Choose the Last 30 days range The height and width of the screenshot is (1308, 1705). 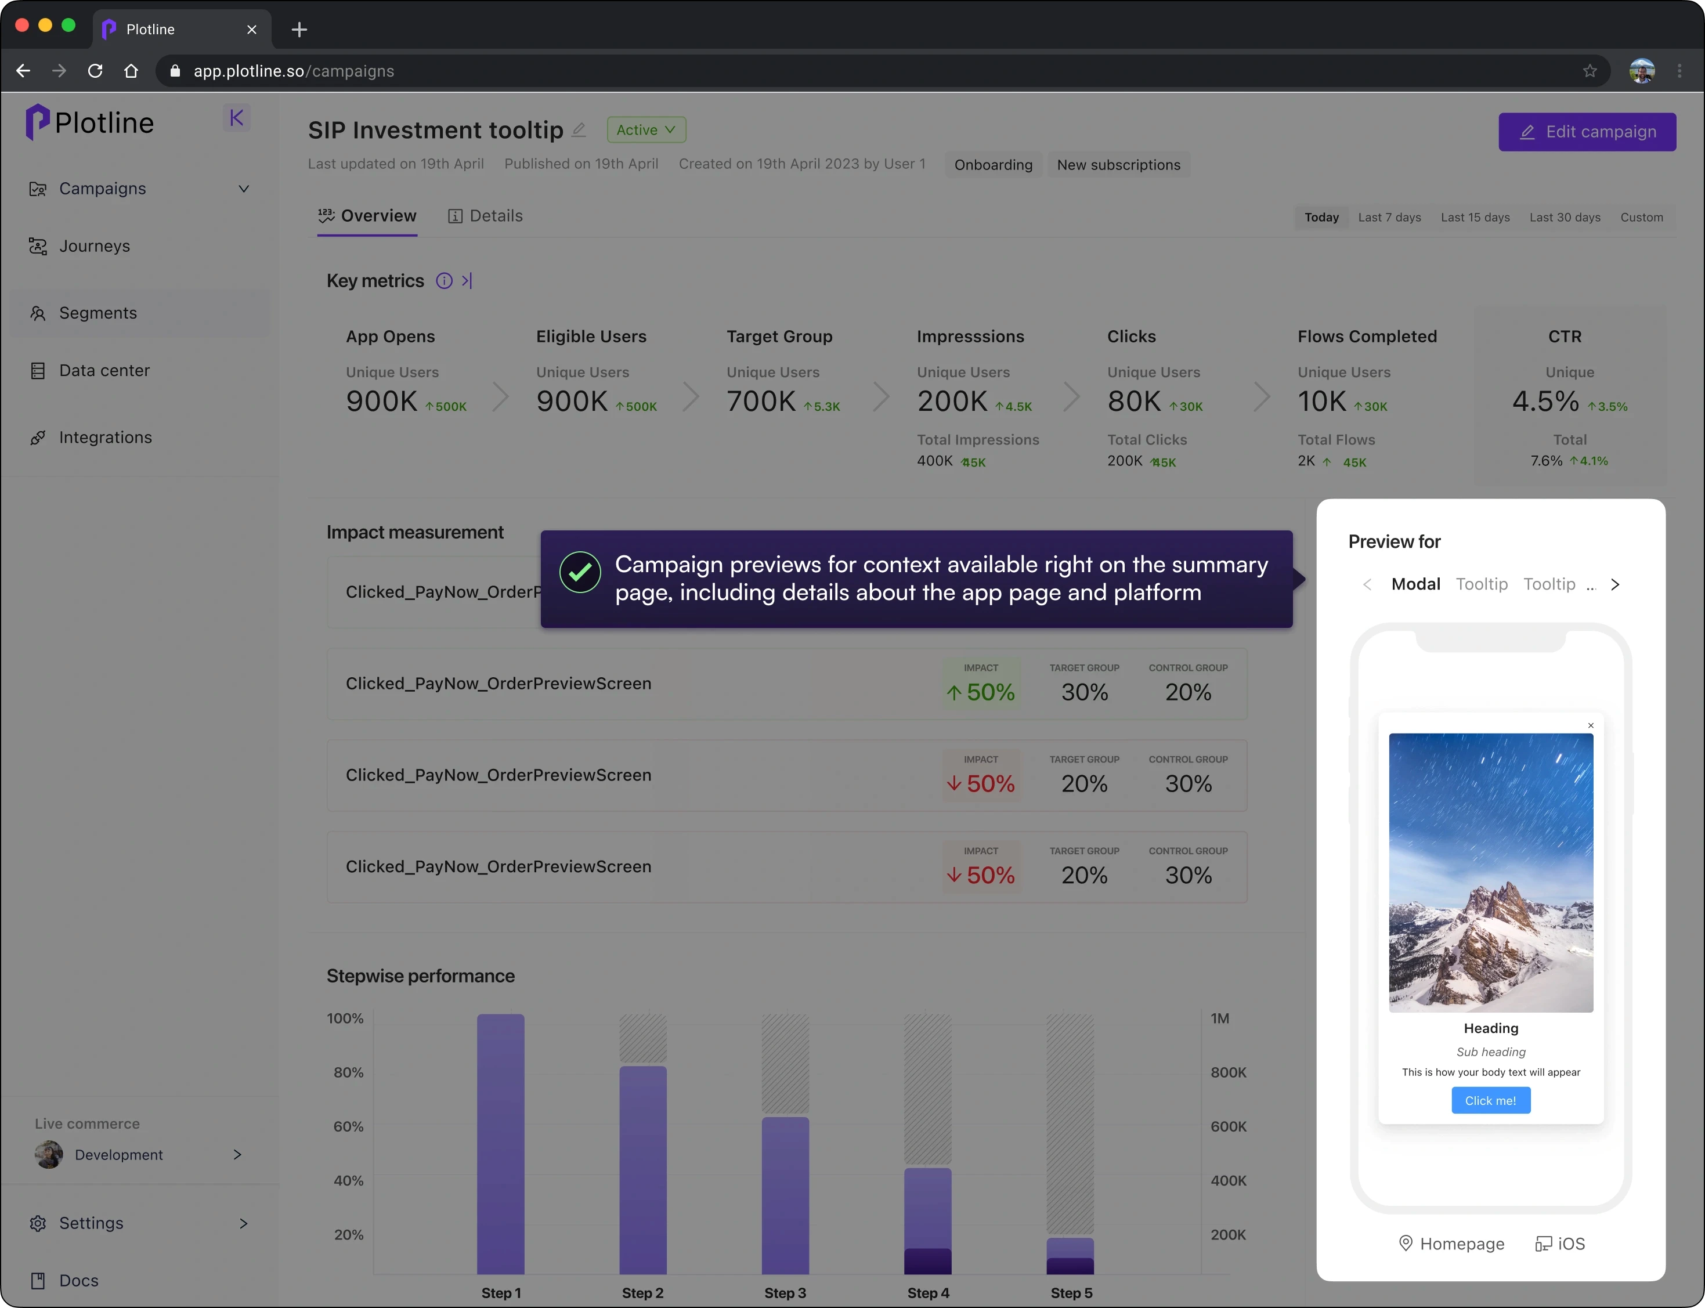pyautogui.click(x=1564, y=217)
